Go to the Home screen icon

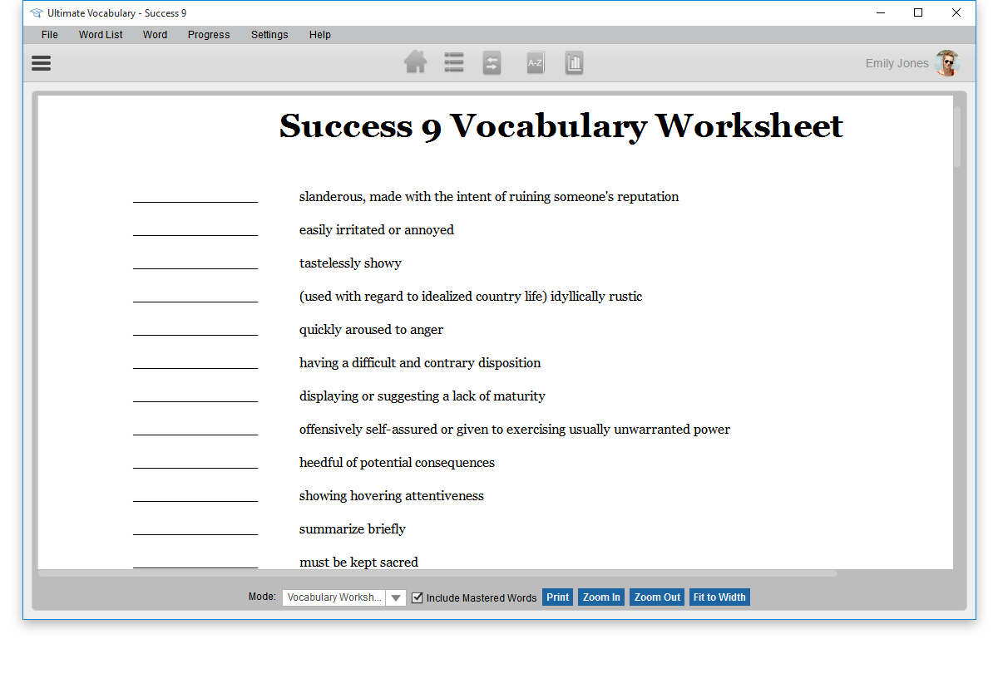[416, 63]
